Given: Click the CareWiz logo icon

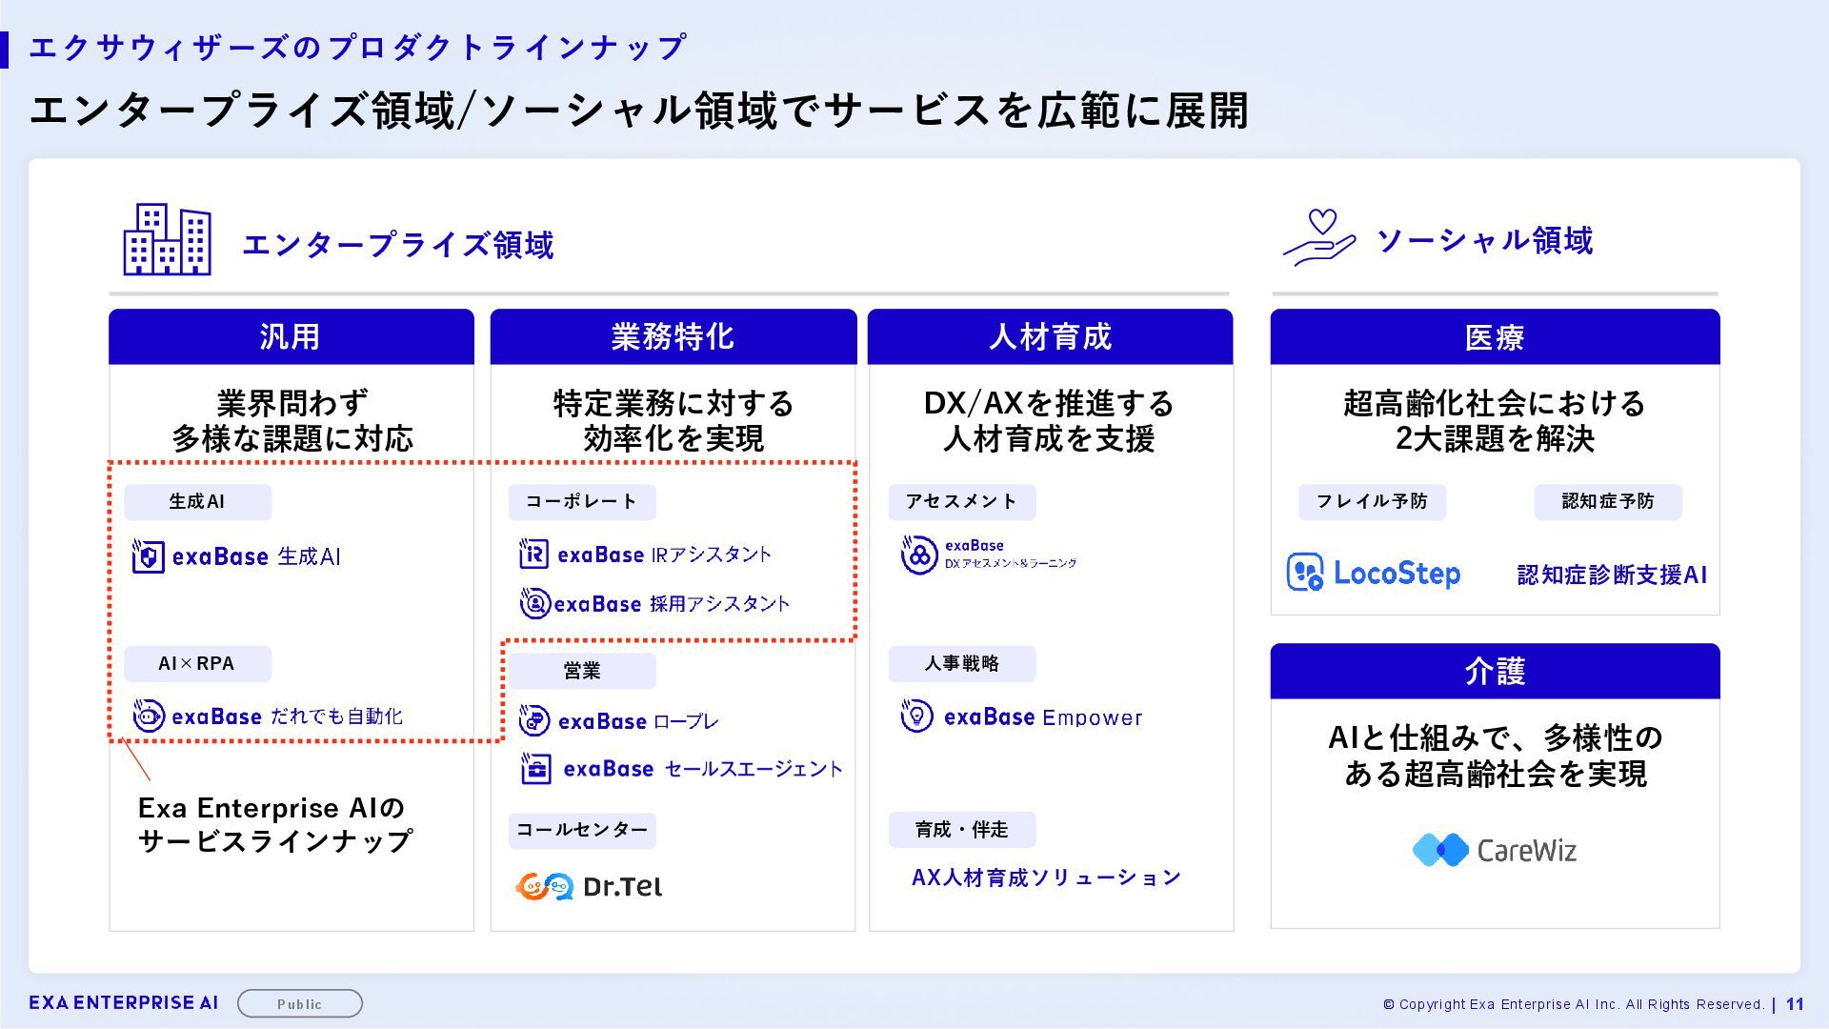Looking at the screenshot, I should tap(1440, 849).
